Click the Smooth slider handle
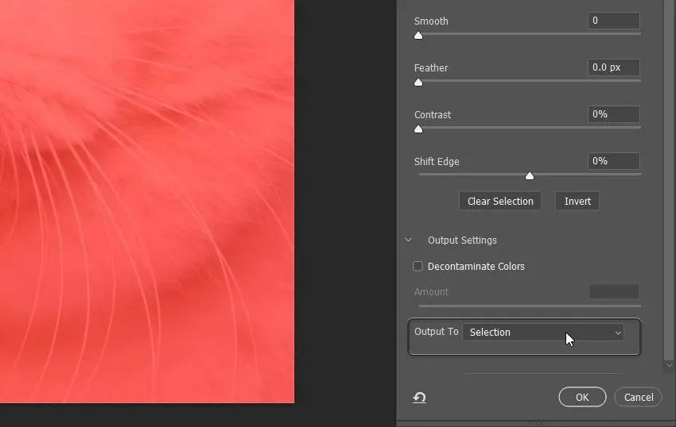This screenshot has height=427, width=676. 418,36
